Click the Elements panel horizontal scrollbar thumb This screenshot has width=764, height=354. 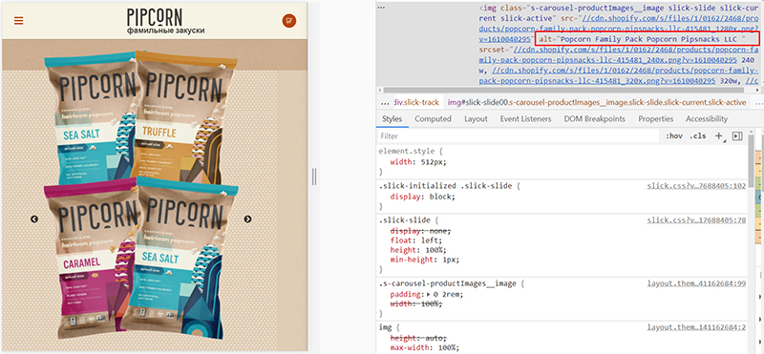pyautogui.click(x=563, y=91)
